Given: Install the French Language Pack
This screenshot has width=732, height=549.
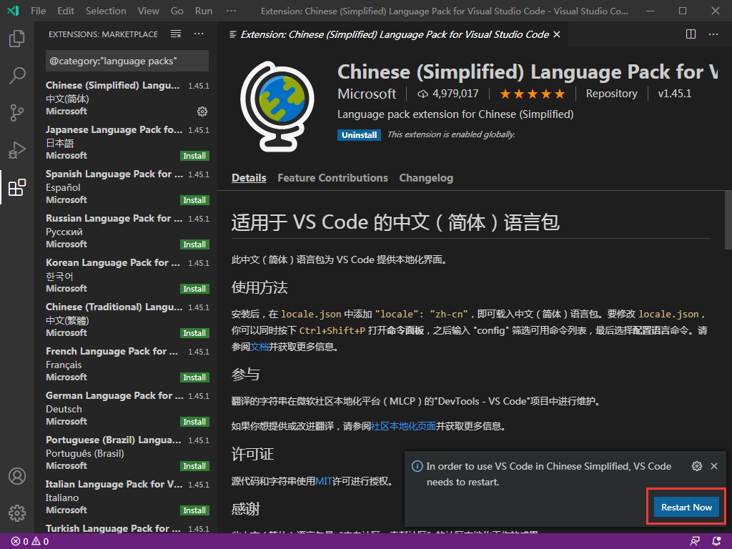Looking at the screenshot, I should (x=194, y=377).
